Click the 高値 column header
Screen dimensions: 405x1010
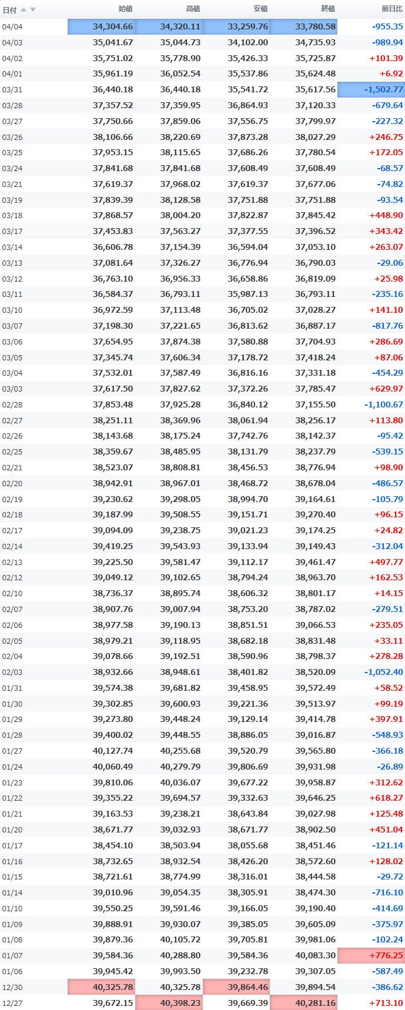tap(193, 9)
